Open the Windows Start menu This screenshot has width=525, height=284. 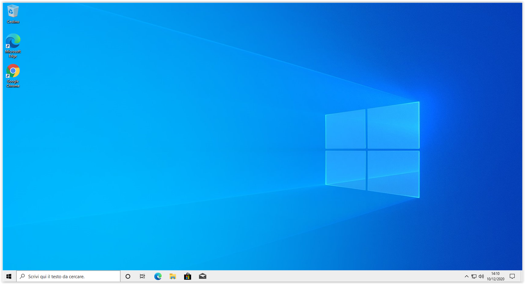[9, 277]
